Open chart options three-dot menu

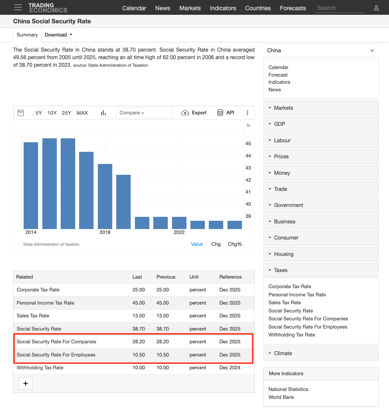(x=248, y=113)
